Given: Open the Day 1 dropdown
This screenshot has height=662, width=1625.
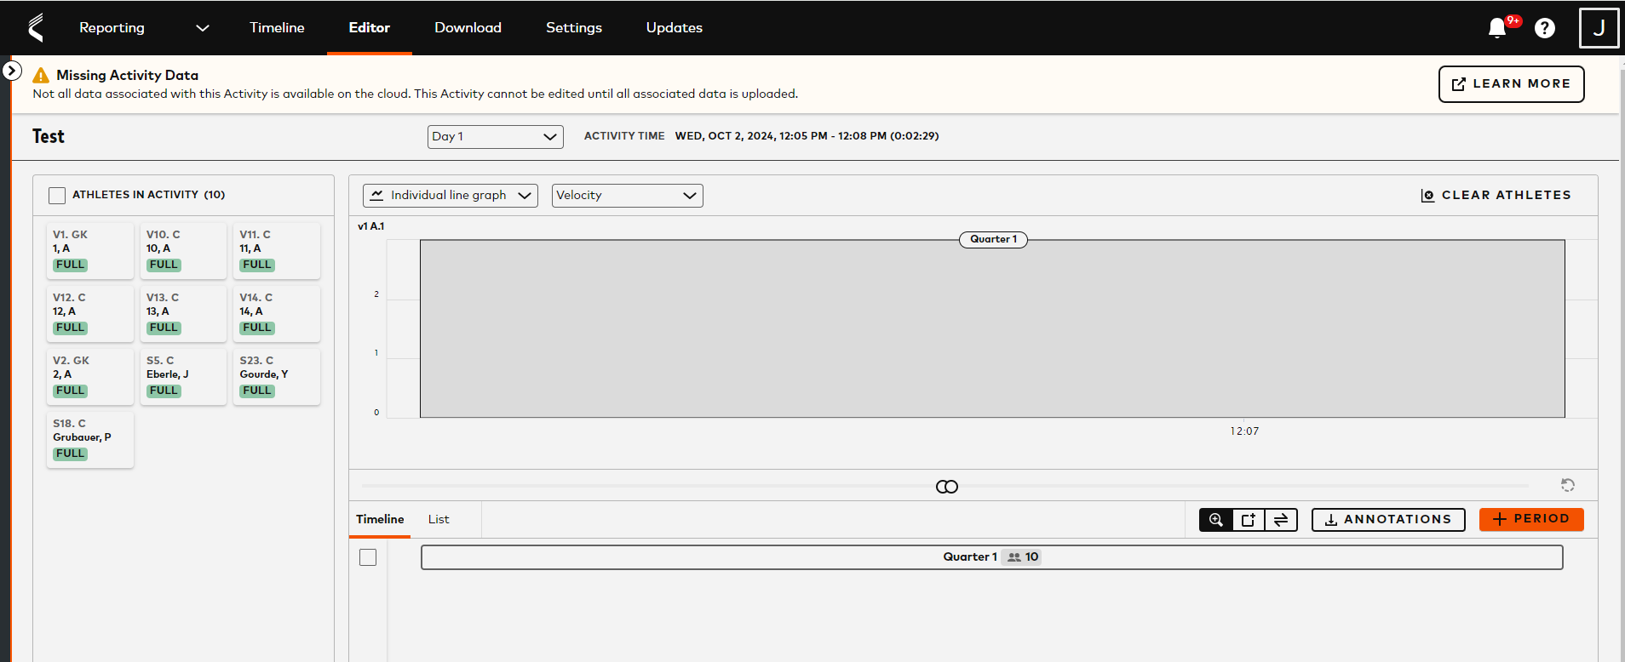Looking at the screenshot, I should (495, 137).
